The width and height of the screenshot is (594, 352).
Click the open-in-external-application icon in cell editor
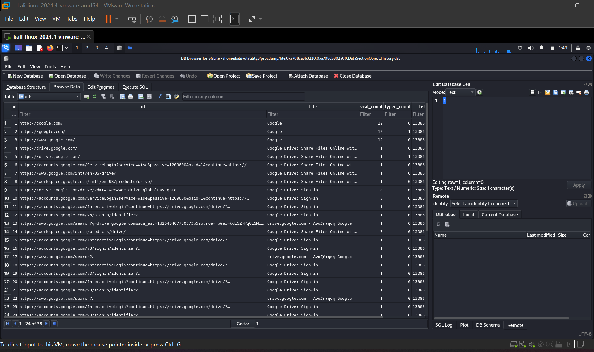563,92
